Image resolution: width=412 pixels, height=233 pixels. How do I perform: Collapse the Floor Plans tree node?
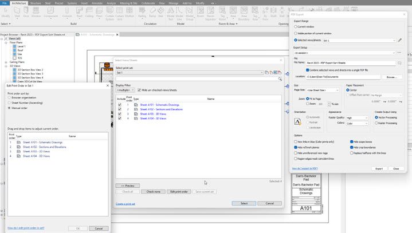[6, 42]
